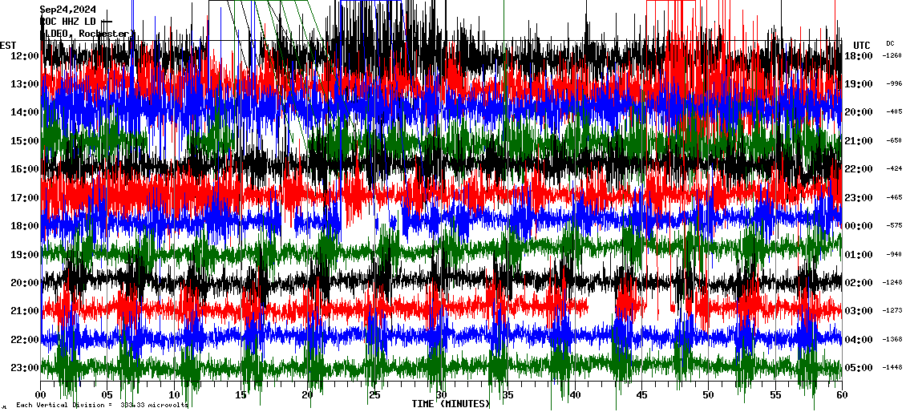Select the -405 DC offset value

pos(894,112)
